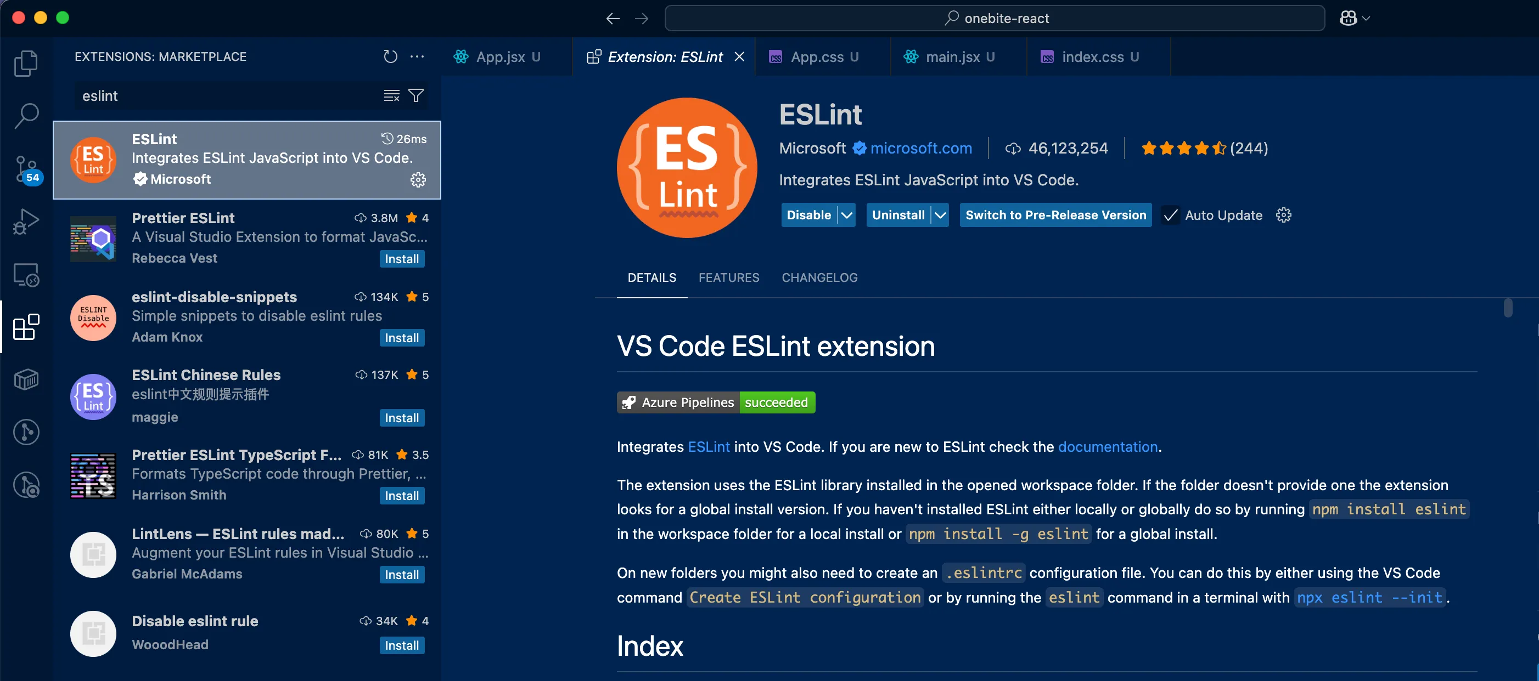The image size is (1539, 681).
Task: Clear the extensions search results
Action: tap(391, 95)
